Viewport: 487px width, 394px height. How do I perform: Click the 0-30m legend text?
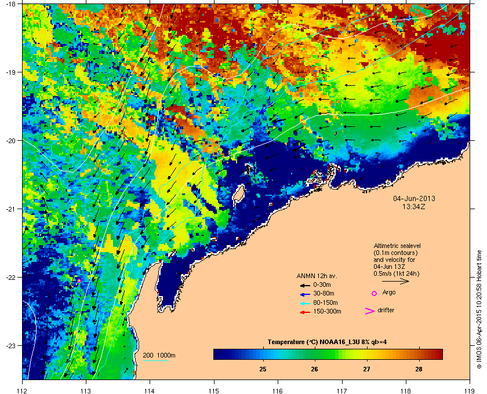tap(322, 284)
